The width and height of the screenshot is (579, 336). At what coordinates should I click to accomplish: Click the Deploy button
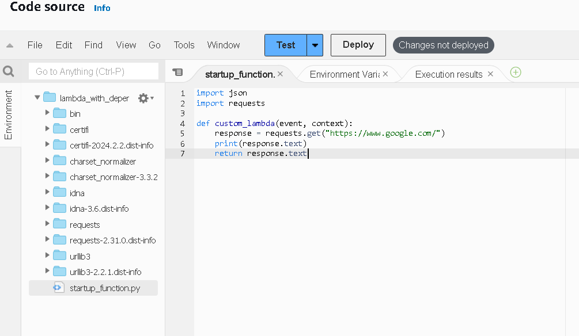(358, 45)
